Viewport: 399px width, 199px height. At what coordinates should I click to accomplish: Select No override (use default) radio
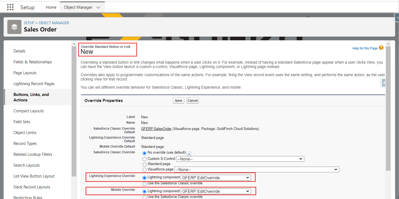pos(144,153)
